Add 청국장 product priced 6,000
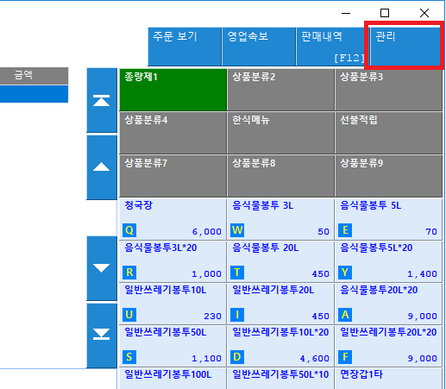 [x=173, y=219]
